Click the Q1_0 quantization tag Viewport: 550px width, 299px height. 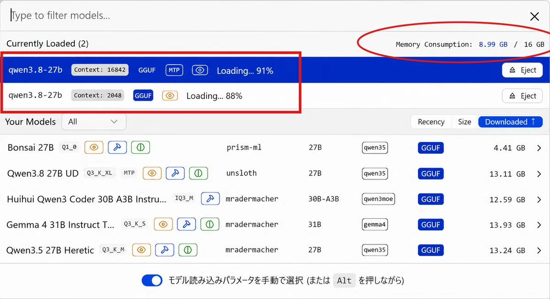69,147
